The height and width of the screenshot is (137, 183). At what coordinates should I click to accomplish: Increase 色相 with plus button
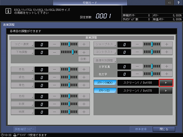[84, 96]
